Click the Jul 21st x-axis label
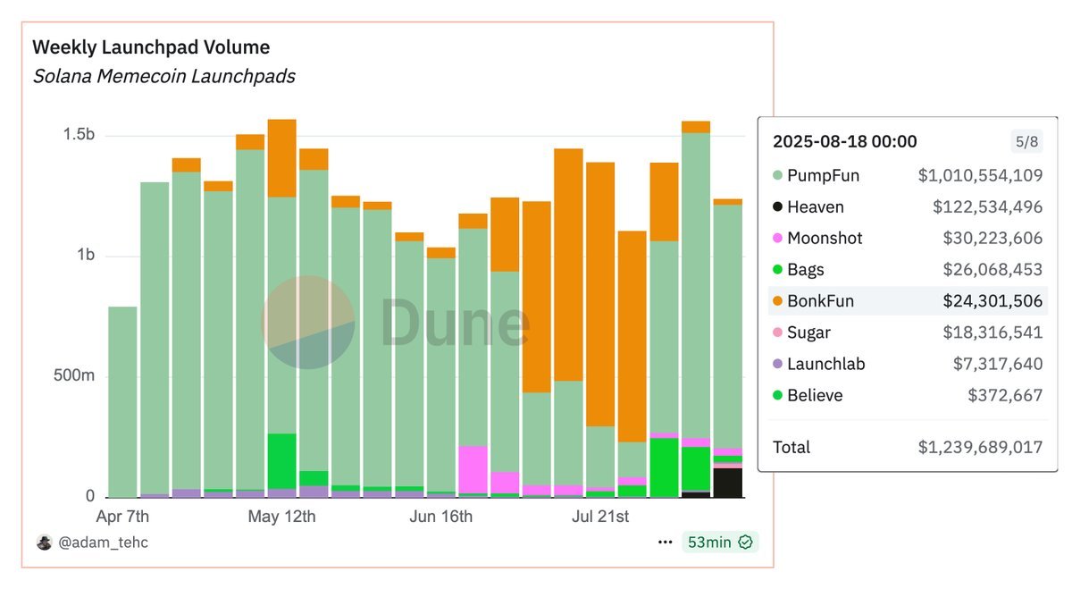The height and width of the screenshot is (589, 1072). tap(599, 517)
